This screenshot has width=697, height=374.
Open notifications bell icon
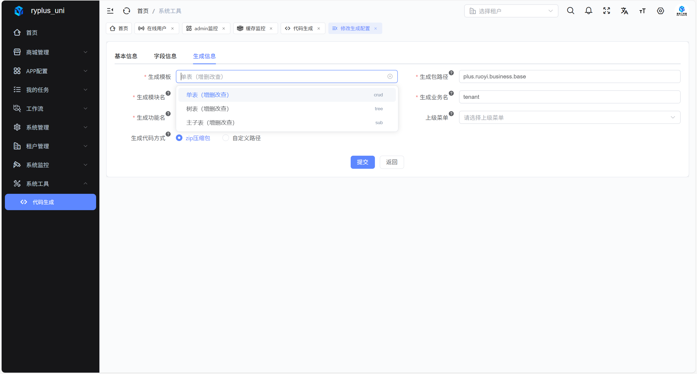pyautogui.click(x=588, y=11)
